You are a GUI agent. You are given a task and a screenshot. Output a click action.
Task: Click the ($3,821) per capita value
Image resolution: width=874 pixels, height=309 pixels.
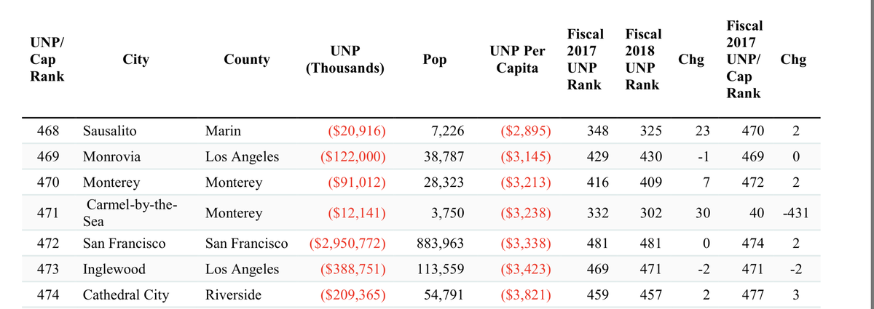click(x=525, y=295)
